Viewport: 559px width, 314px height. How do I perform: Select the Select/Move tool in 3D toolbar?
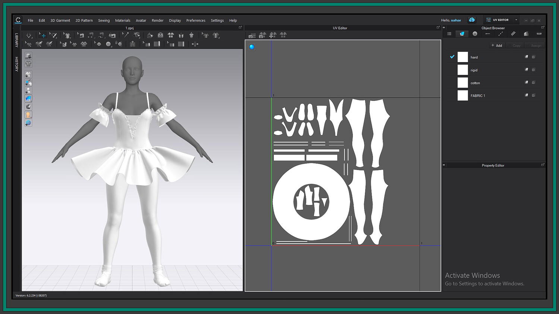coord(43,35)
